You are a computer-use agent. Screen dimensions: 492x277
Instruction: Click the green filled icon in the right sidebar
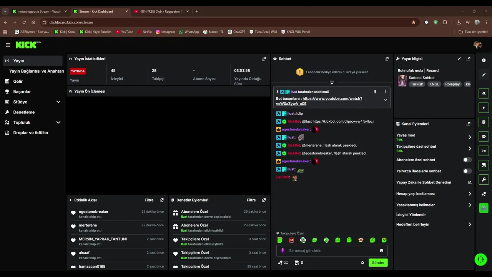pyautogui.click(x=484, y=208)
